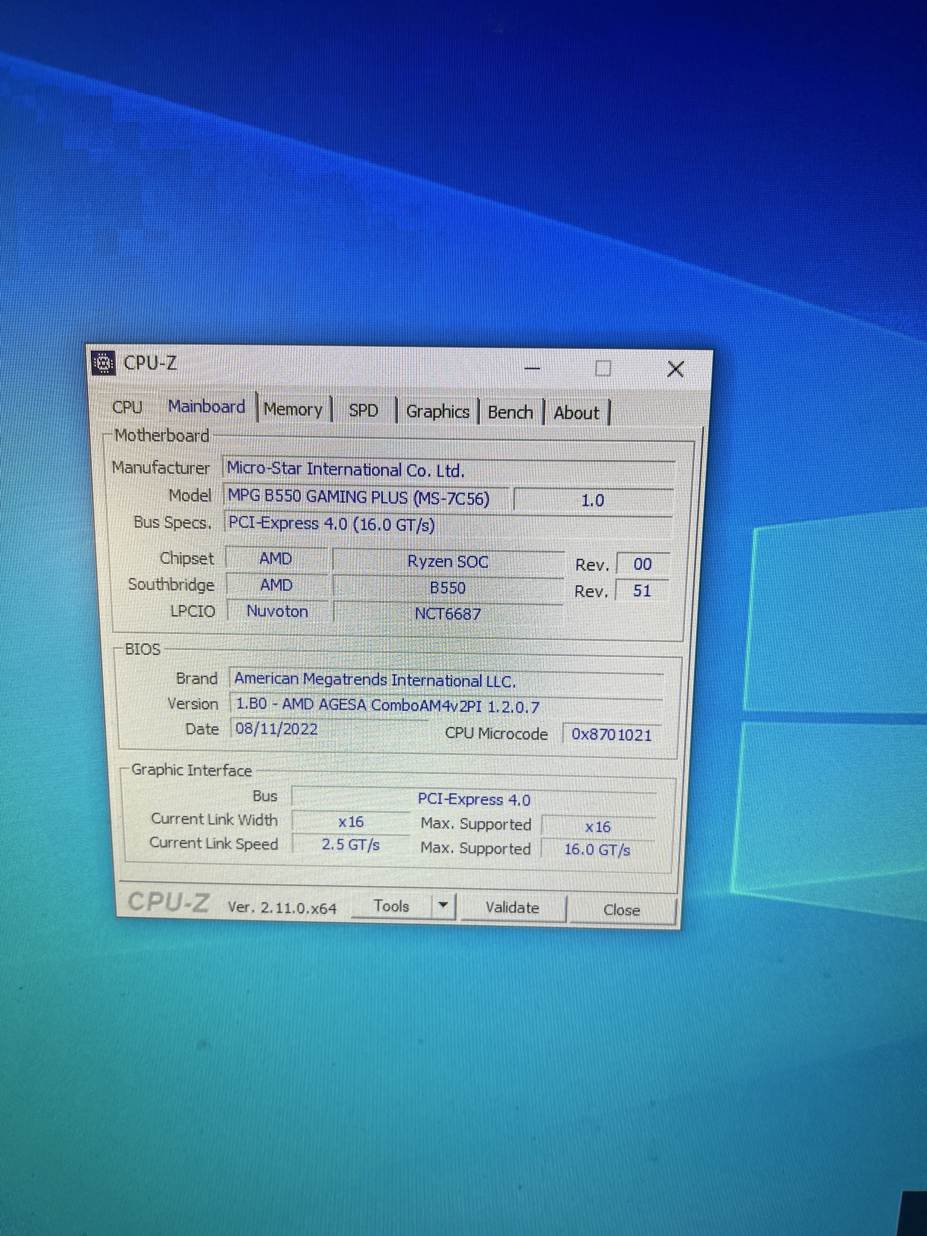Click the model revision value 1.0
Screen dimensions: 927x1236
tap(593, 500)
